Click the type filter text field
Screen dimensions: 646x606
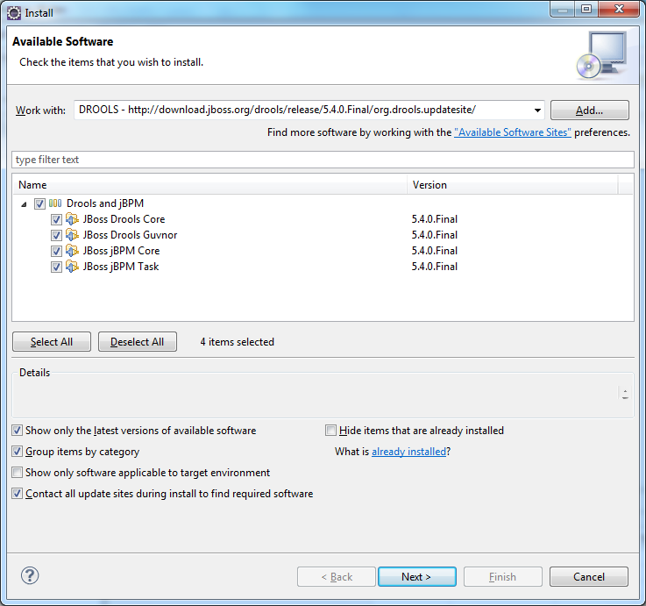tap(323, 160)
